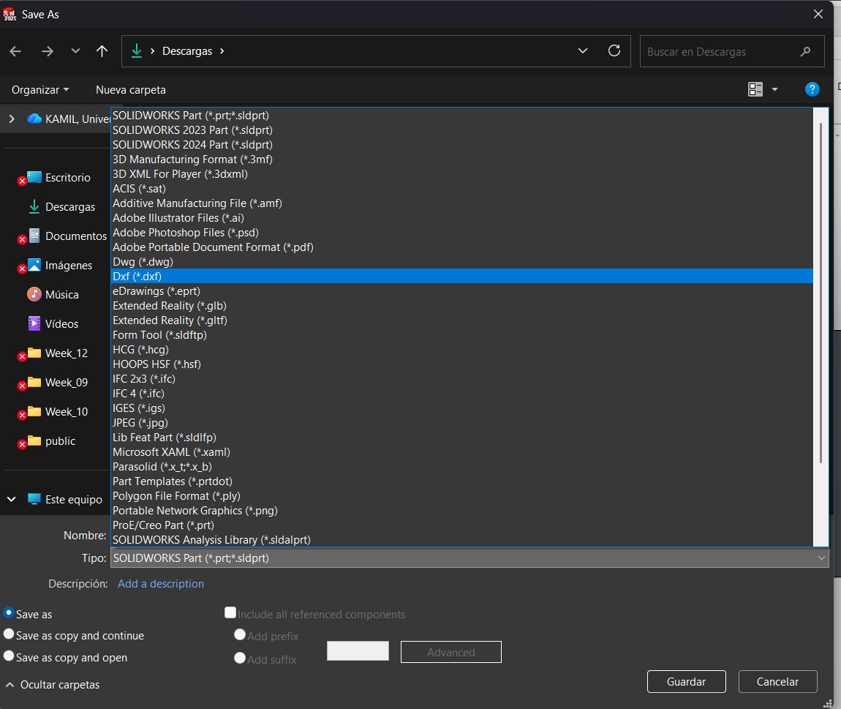
Task: Open the Organizar menu
Action: point(40,90)
